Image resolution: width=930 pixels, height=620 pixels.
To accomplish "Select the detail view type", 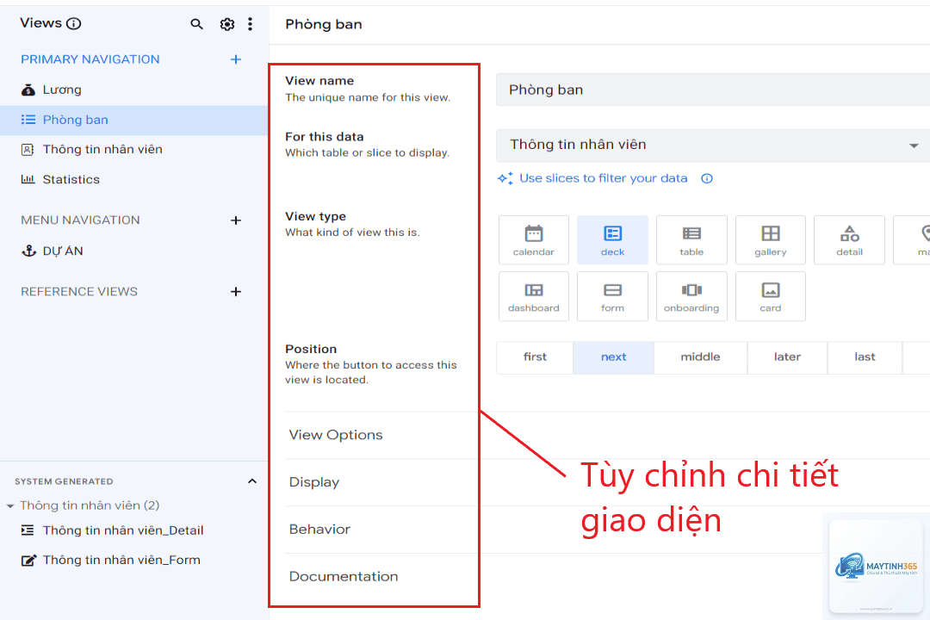I will 849,239.
